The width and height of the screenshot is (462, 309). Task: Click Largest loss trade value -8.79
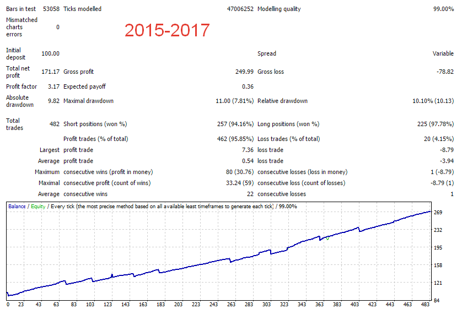click(x=447, y=150)
